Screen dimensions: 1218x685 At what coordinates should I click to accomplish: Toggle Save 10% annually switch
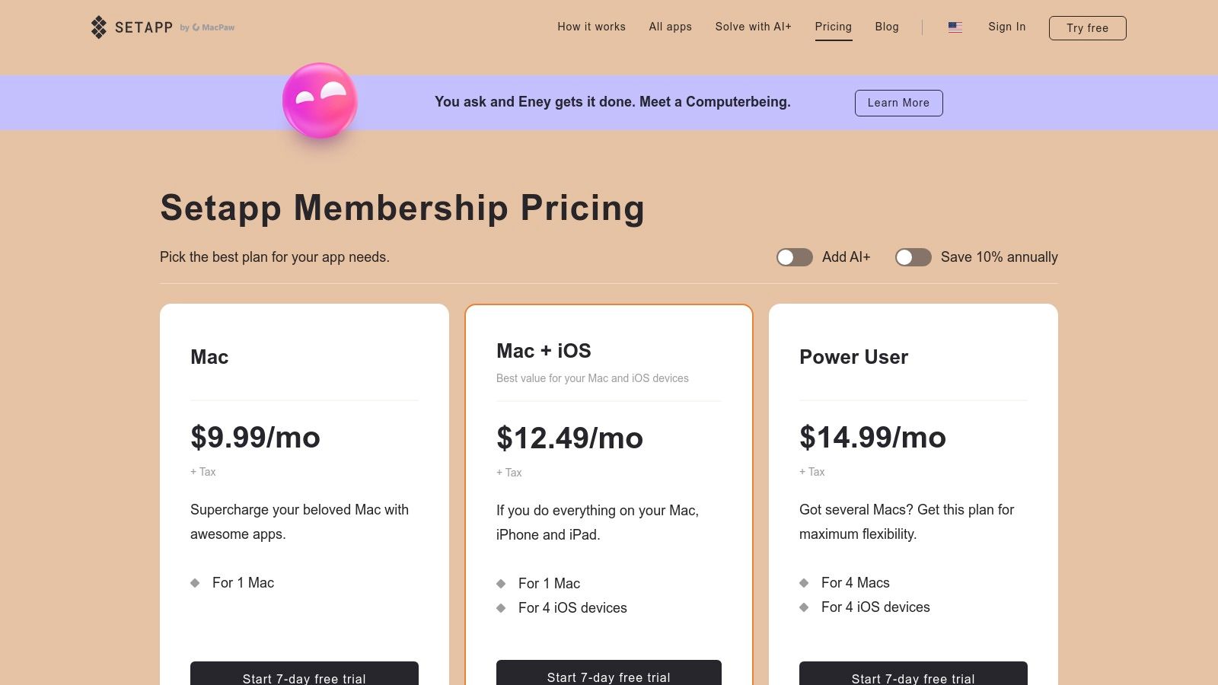coord(913,257)
